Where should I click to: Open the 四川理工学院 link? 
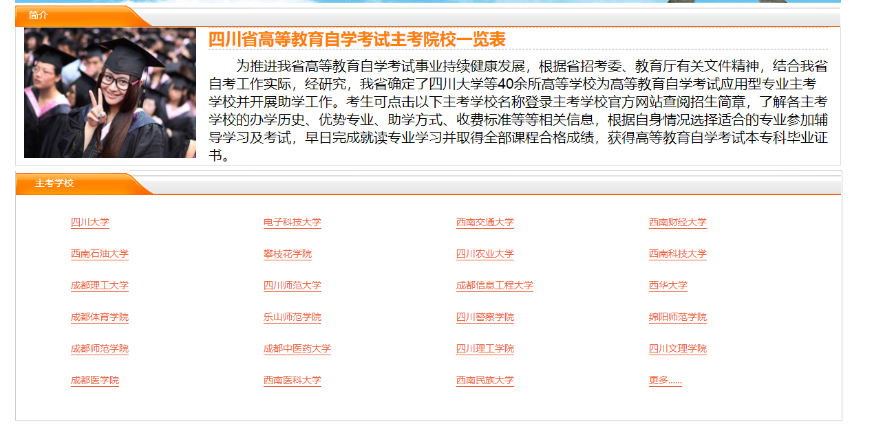click(485, 349)
